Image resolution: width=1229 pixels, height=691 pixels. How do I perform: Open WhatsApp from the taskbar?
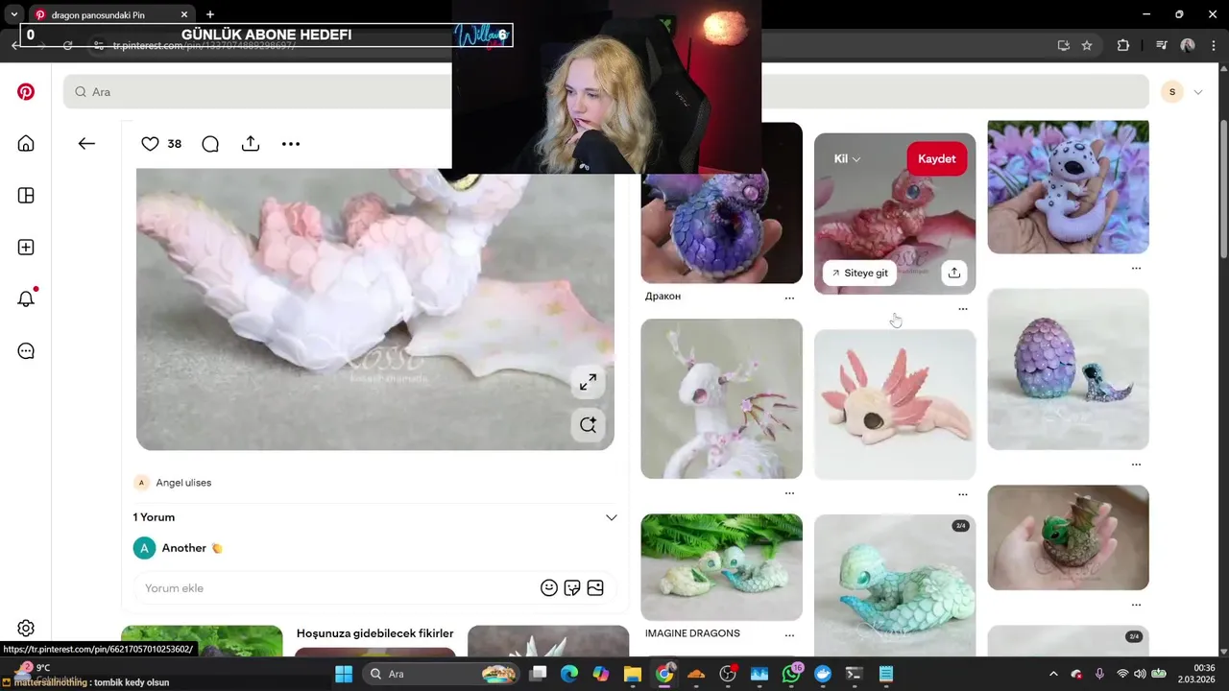click(791, 674)
